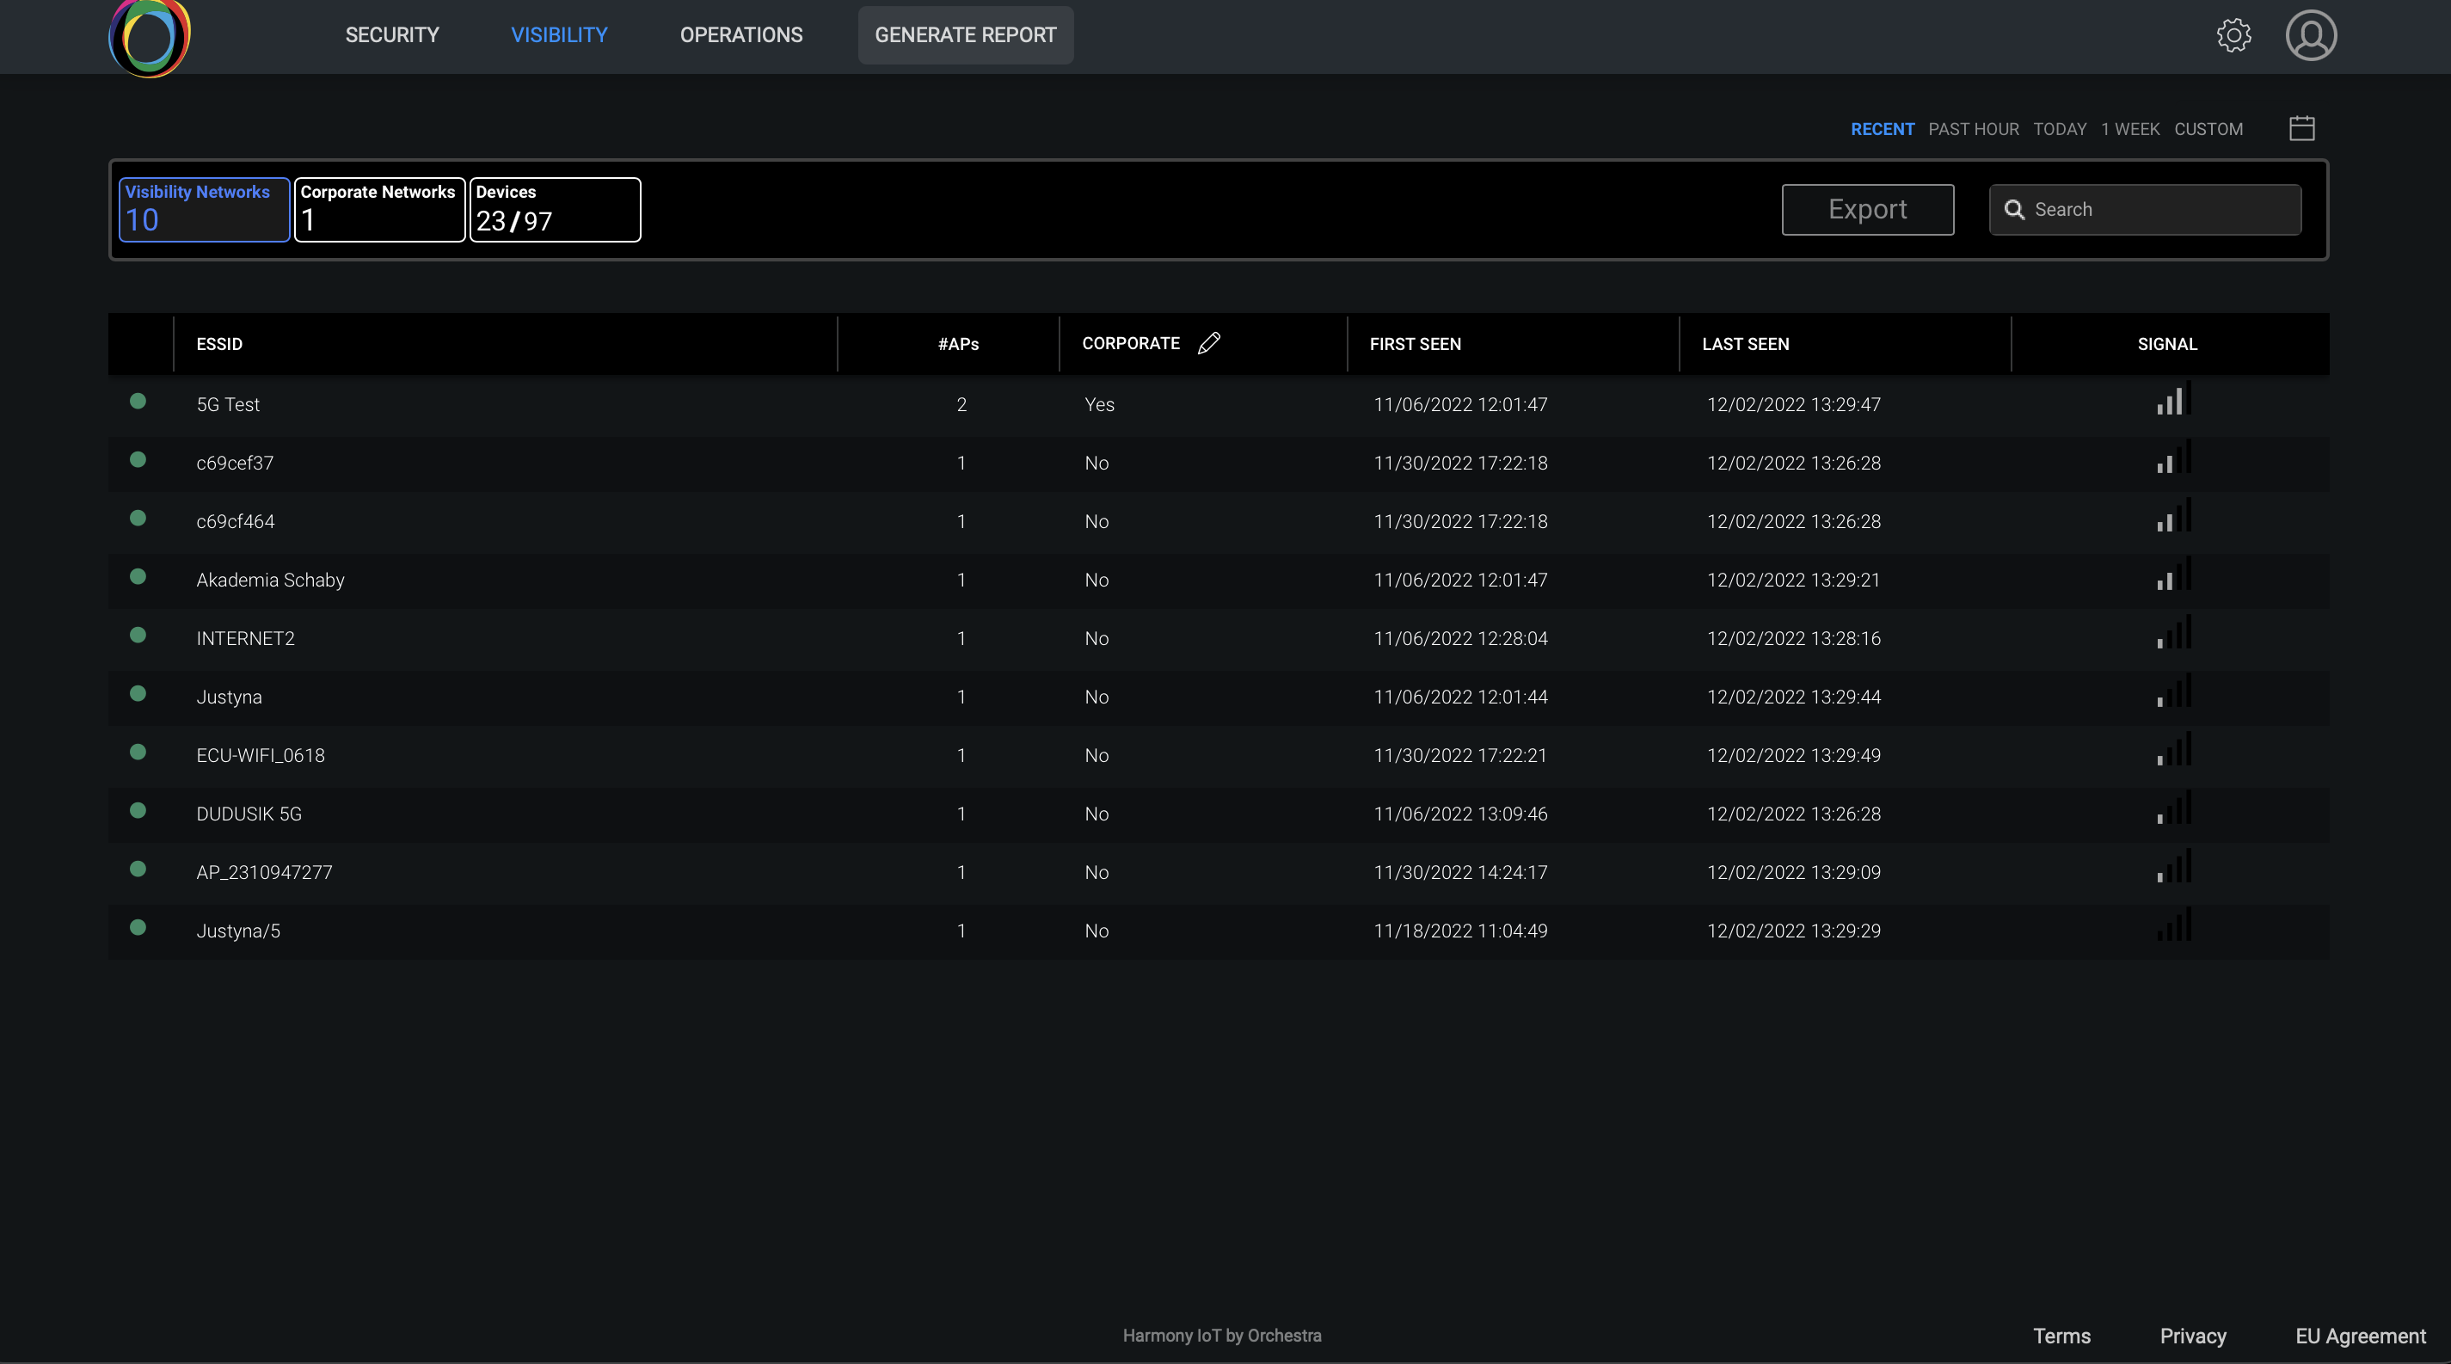
Task: Sort by the ESSID column header
Action: coord(220,344)
